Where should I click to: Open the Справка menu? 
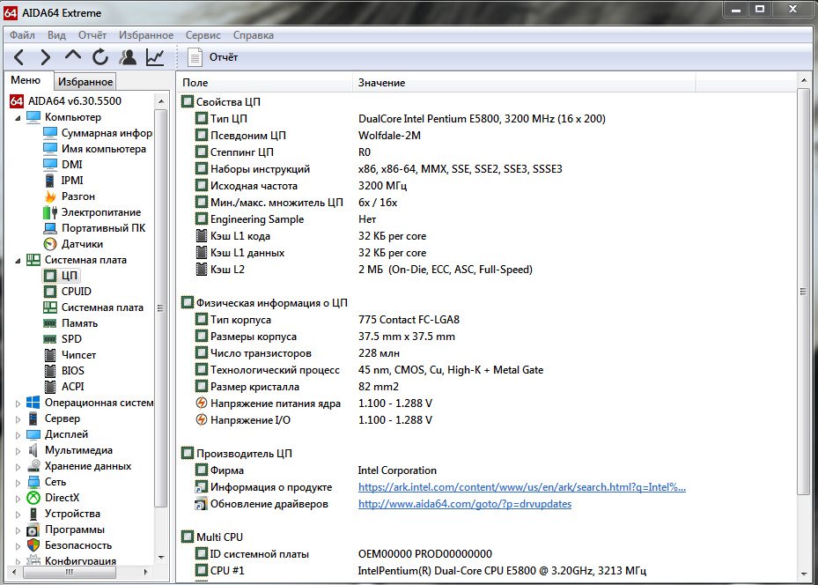click(253, 35)
